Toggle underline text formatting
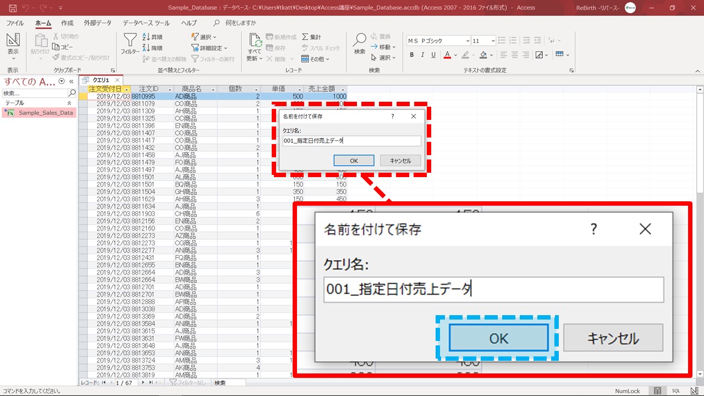 point(433,55)
